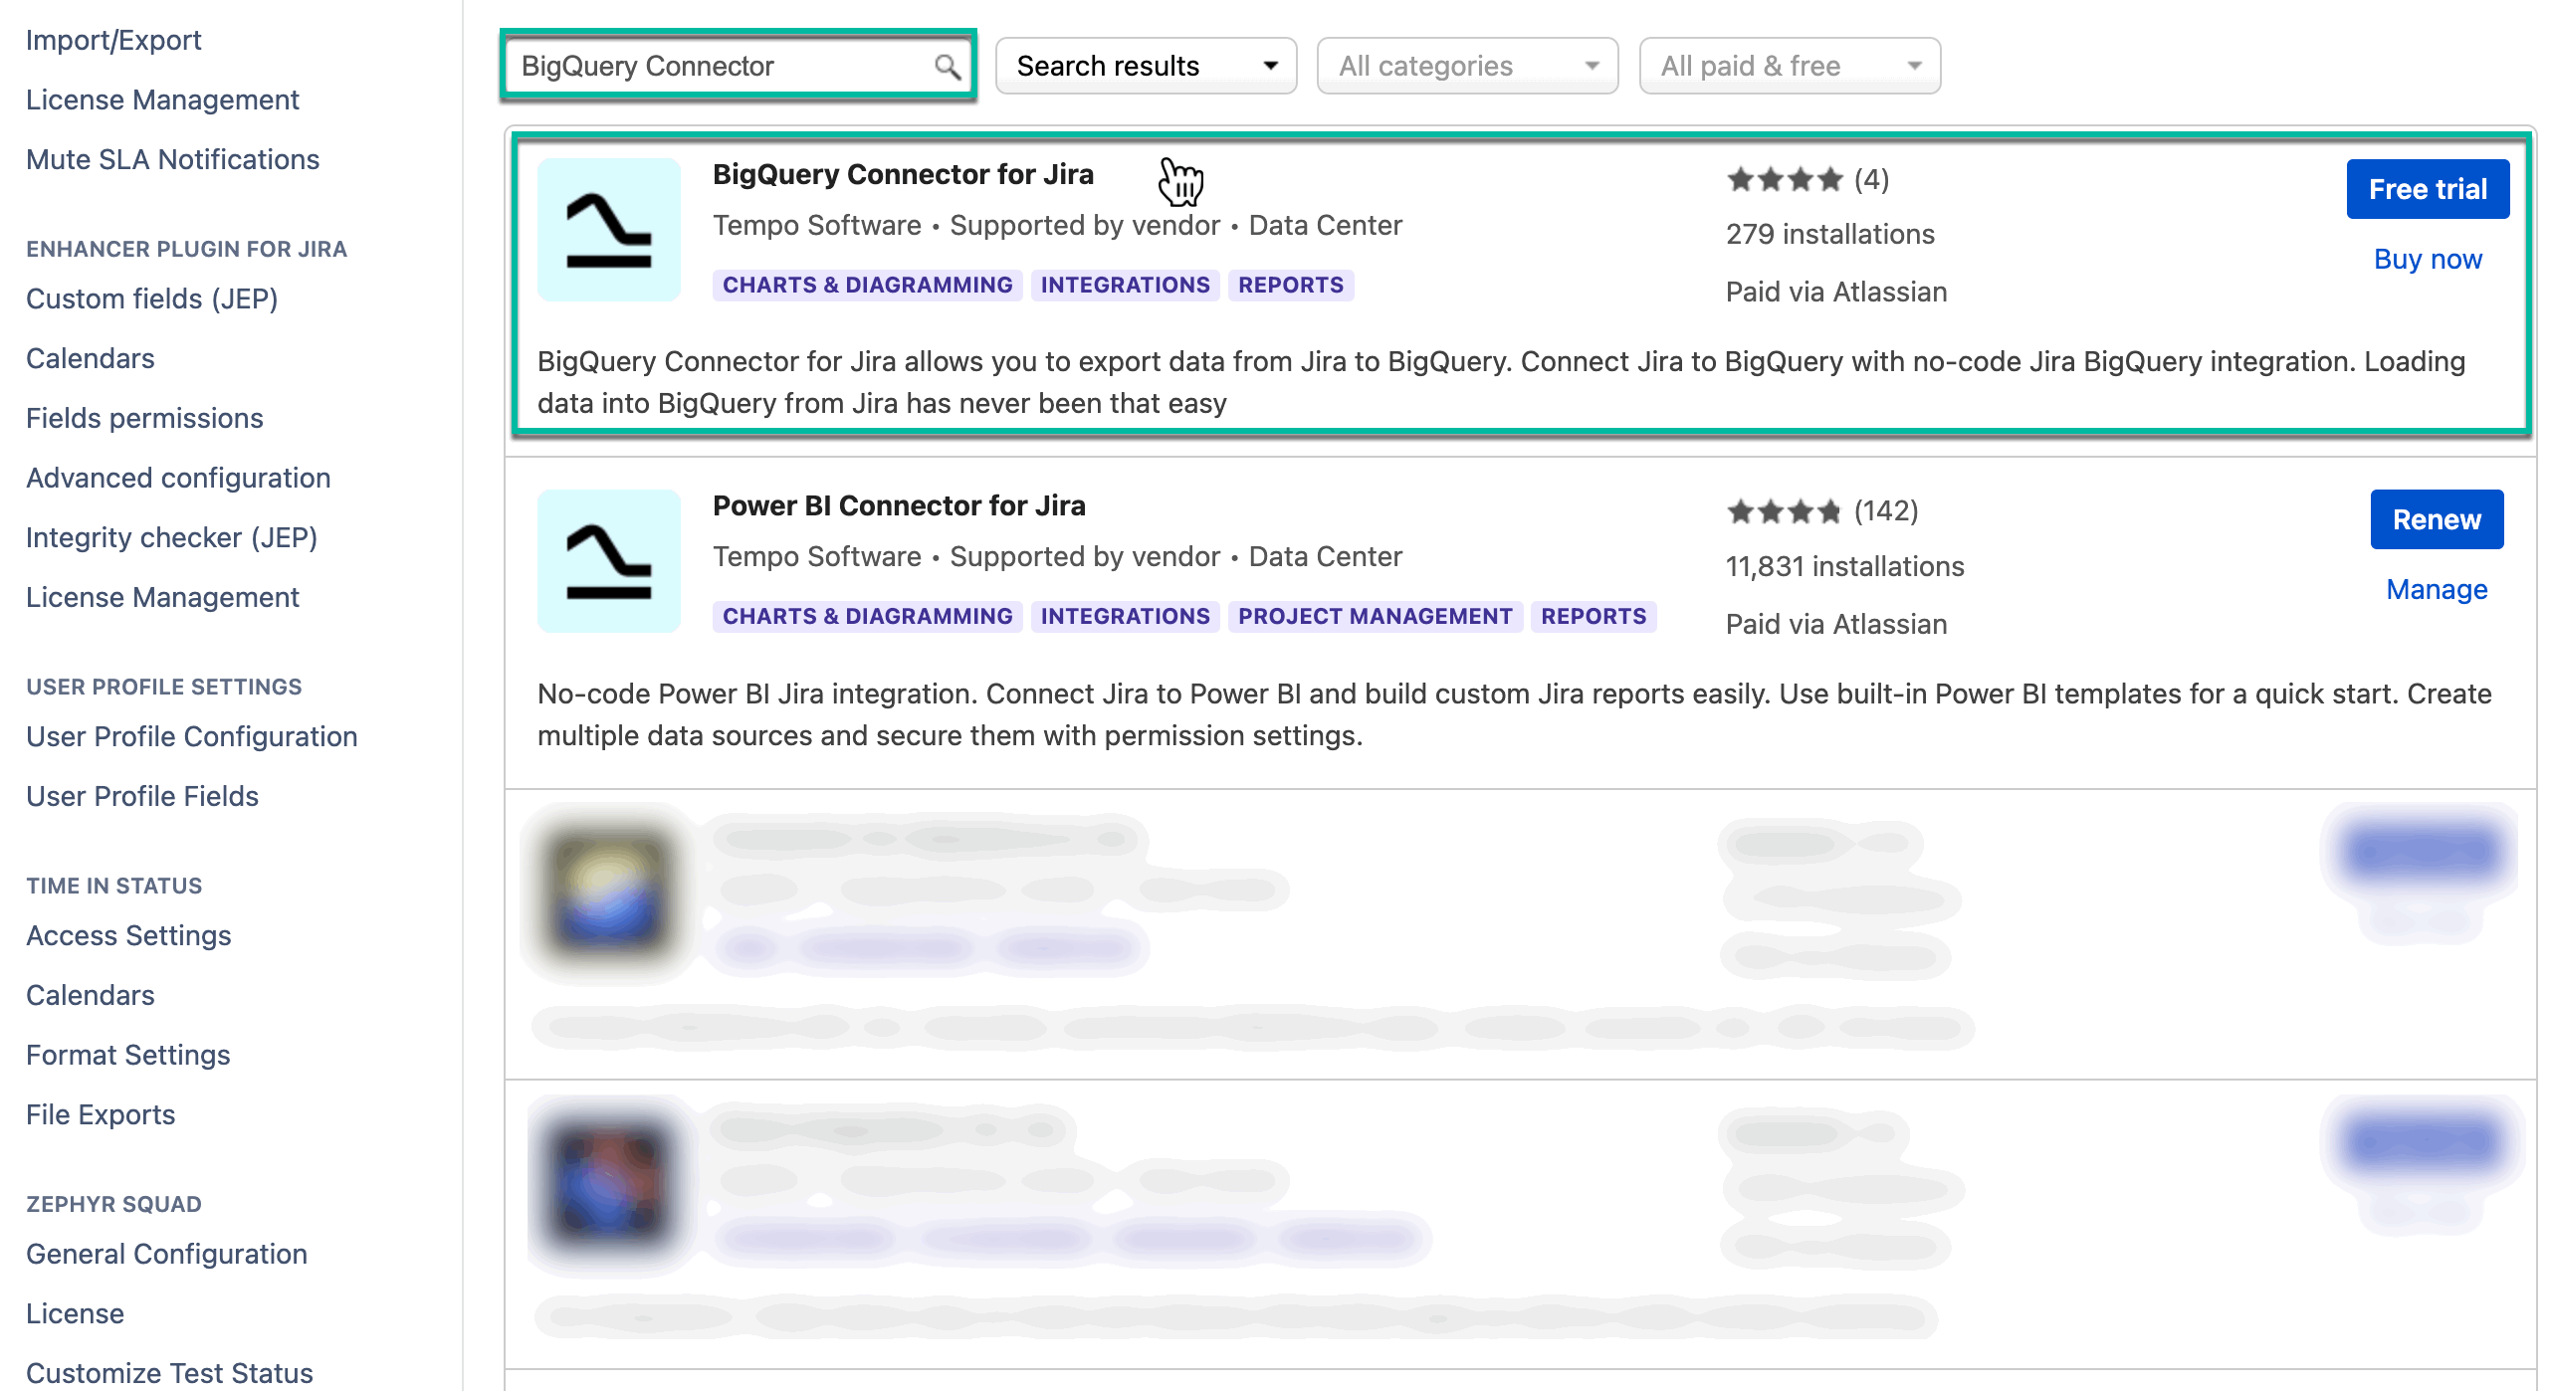Screen dimensions: 2550x1391
Task: Click Buy now link
Action: point(2427,259)
